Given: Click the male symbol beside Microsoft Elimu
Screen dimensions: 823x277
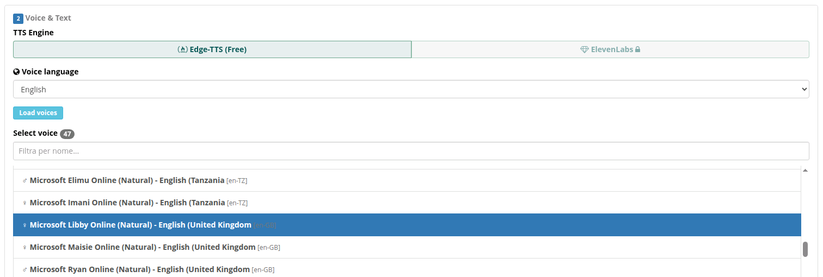Looking at the screenshot, I should 24,181.
